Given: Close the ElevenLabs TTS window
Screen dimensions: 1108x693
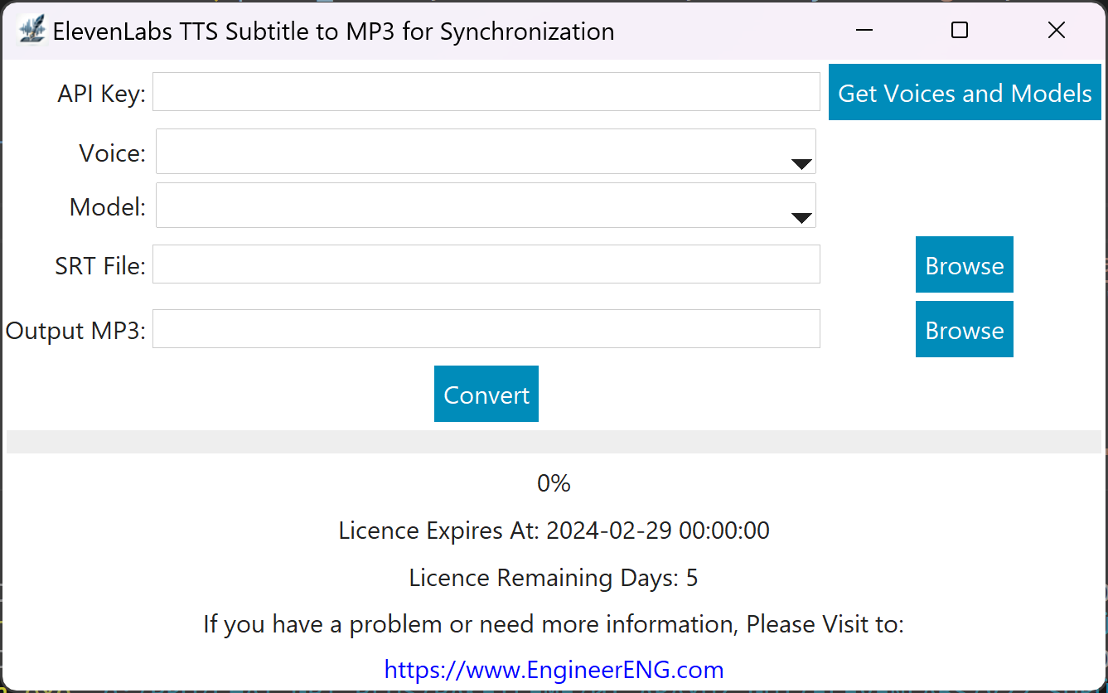Looking at the screenshot, I should click(x=1057, y=31).
